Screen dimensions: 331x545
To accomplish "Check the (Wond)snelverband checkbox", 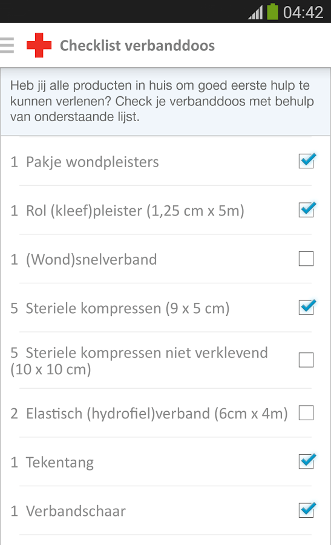I will pyautogui.click(x=306, y=259).
